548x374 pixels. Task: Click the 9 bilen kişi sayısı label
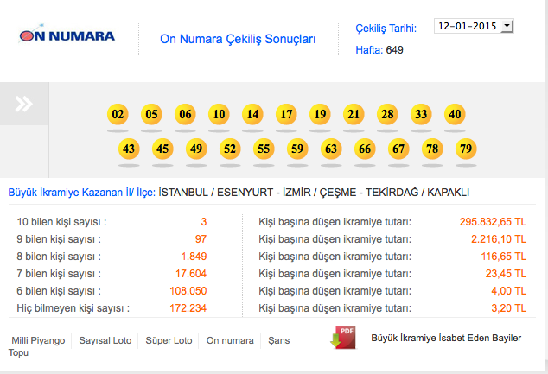click(x=59, y=239)
